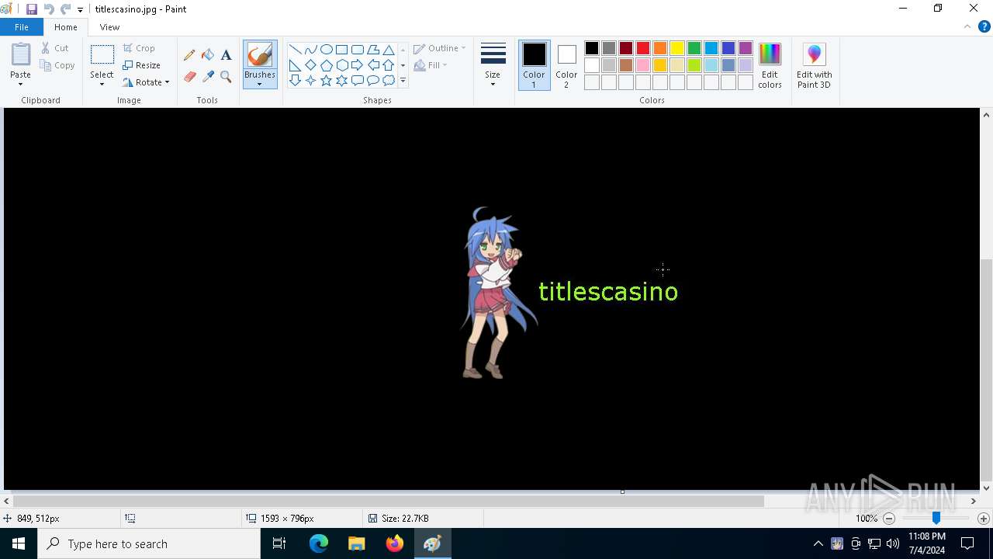Choose the Triangle shape

[389, 50]
